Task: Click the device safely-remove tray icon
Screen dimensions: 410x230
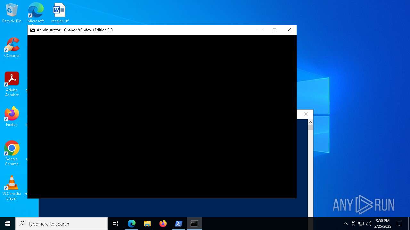Action: tap(353, 224)
